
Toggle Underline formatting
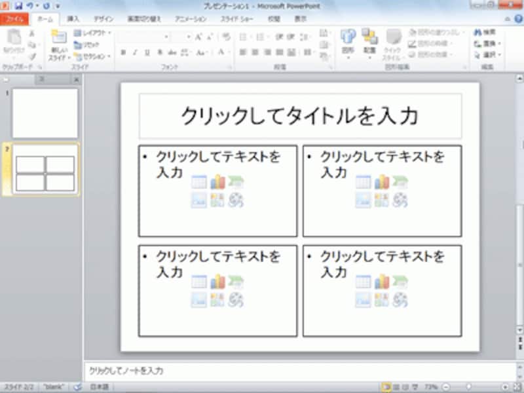coord(147,52)
